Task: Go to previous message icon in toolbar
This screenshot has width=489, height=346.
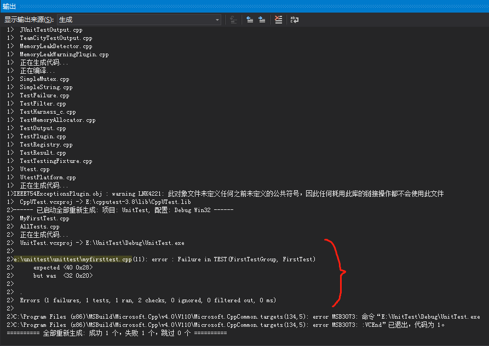Action: (x=250, y=20)
